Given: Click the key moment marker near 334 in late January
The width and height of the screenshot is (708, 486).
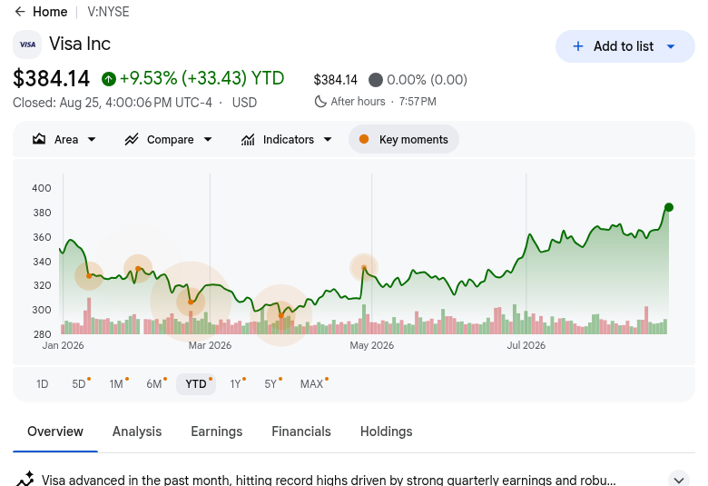Looking at the screenshot, I should (x=138, y=269).
